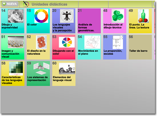Select the La proporción, escalas unit tile

[x=115, y=47]
